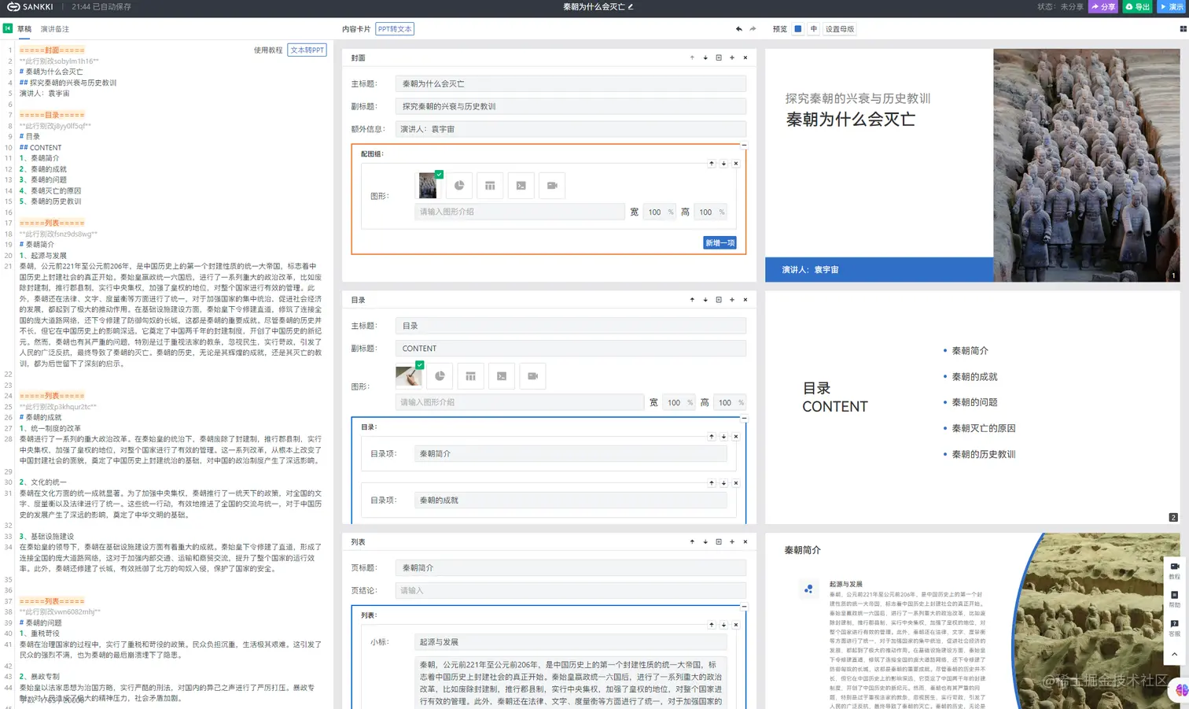Toggle the selected writing-hand image in the 目录 card
Viewport: 1189px width, 709px height.
[409, 376]
